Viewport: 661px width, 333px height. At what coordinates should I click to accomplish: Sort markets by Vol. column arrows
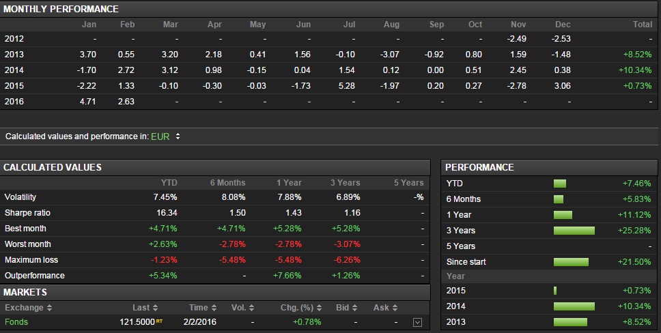tap(252, 308)
